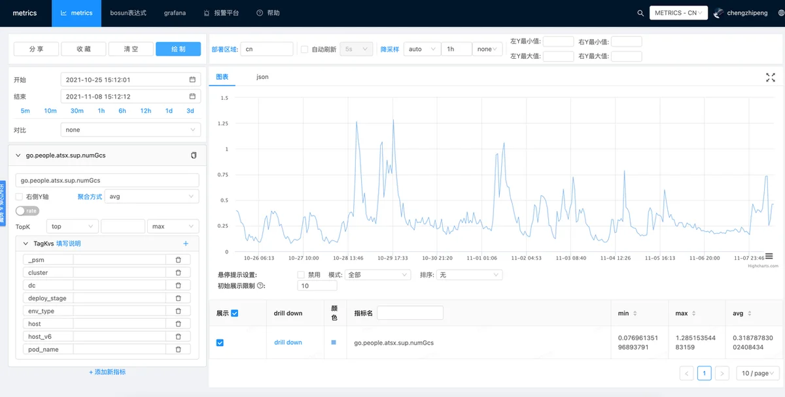Delete the env_type tag row
This screenshot has height=397, width=785.
[178, 311]
